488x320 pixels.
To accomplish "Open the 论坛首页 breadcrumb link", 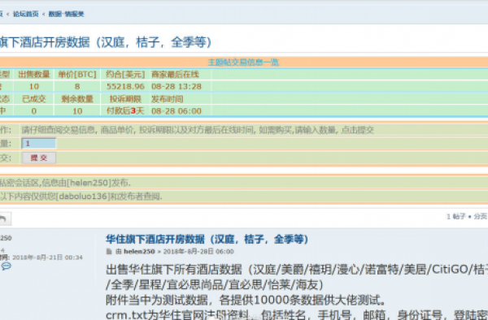I will [x=26, y=14].
